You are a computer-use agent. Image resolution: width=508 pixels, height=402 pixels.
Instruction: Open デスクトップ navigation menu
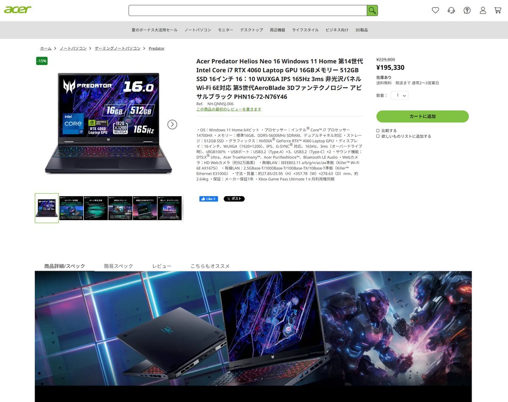click(x=251, y=30)
